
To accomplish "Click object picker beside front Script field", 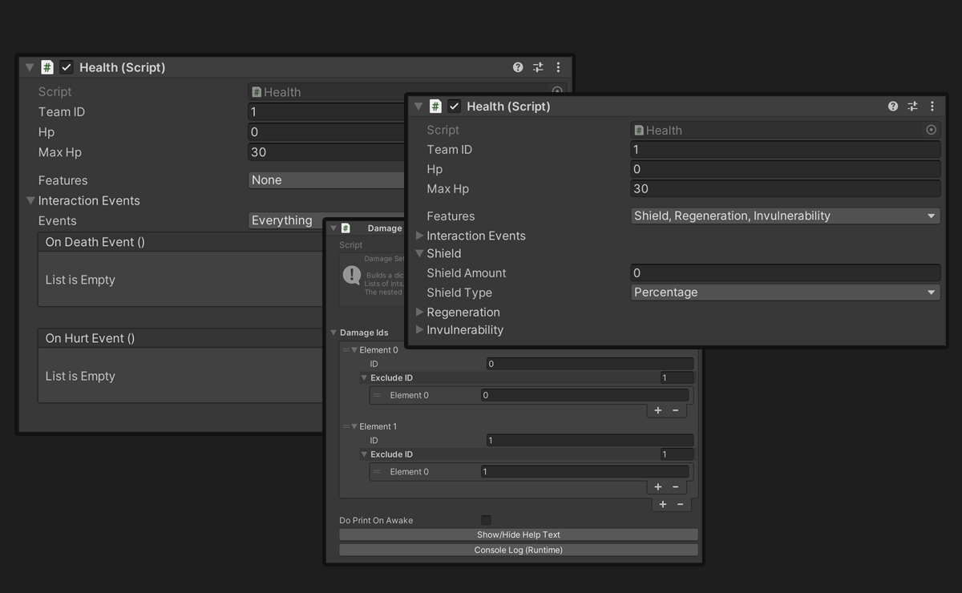I will click(x=931, y=130).
